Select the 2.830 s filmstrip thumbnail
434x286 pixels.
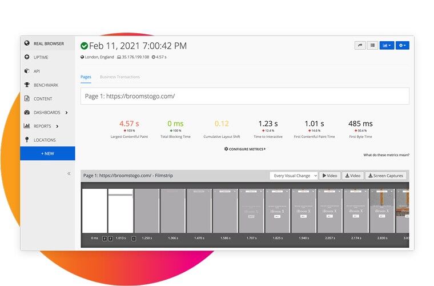tap(382, 210)
